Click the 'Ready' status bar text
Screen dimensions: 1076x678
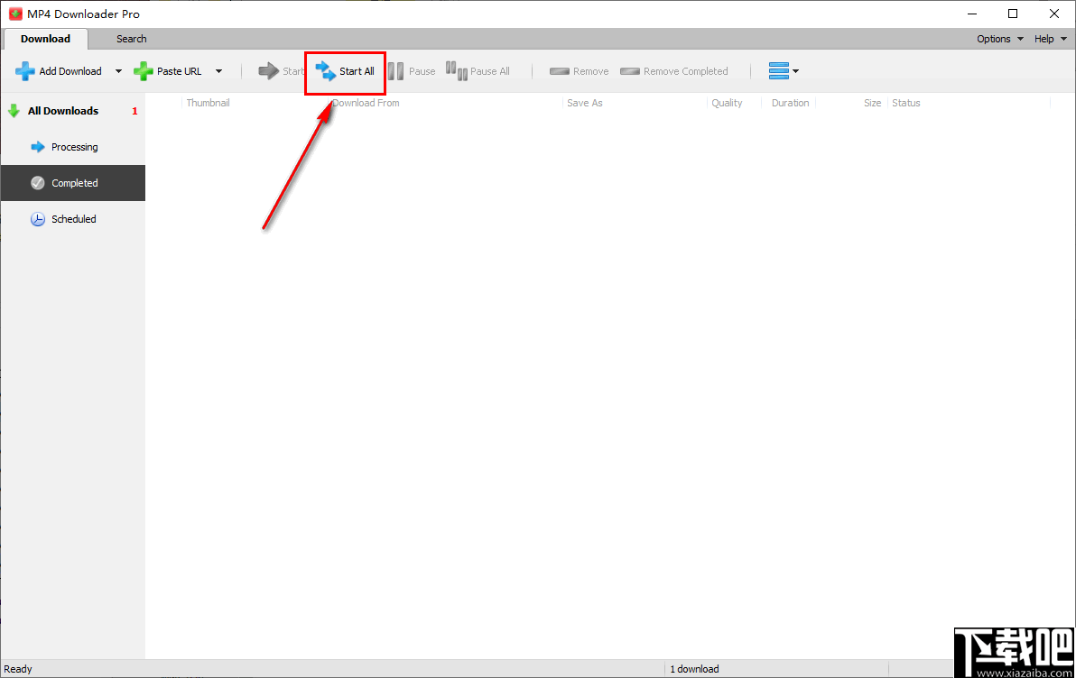click(18, 669)
